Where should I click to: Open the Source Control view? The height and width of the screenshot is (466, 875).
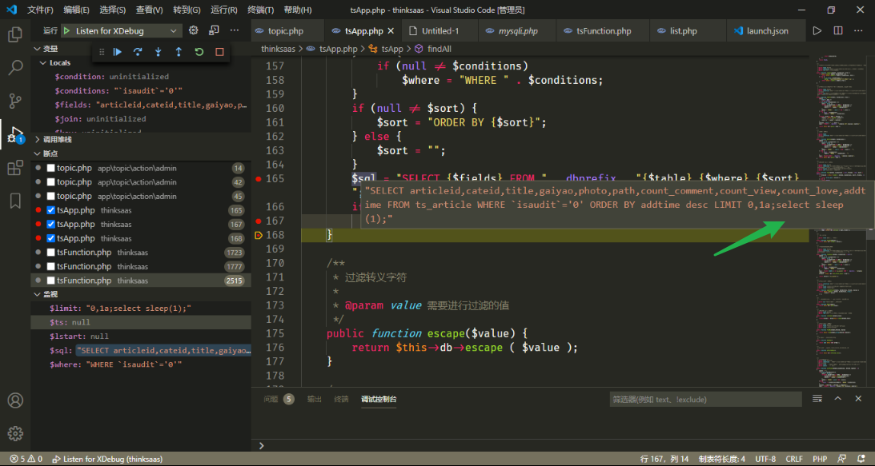15,101
